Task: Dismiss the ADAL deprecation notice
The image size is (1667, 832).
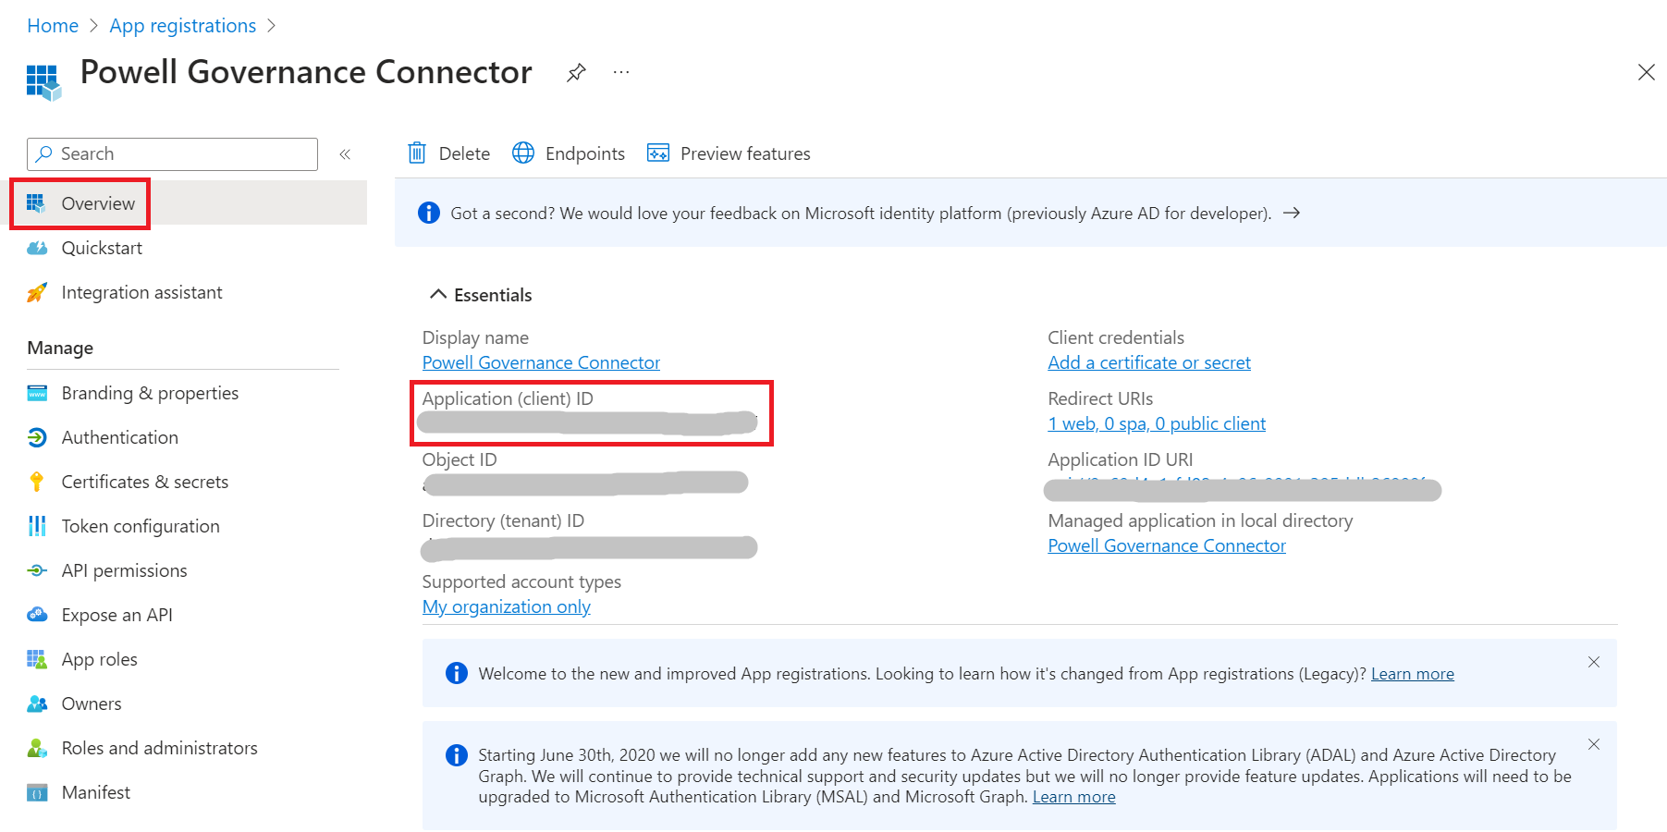Action: click(1594, 744)
